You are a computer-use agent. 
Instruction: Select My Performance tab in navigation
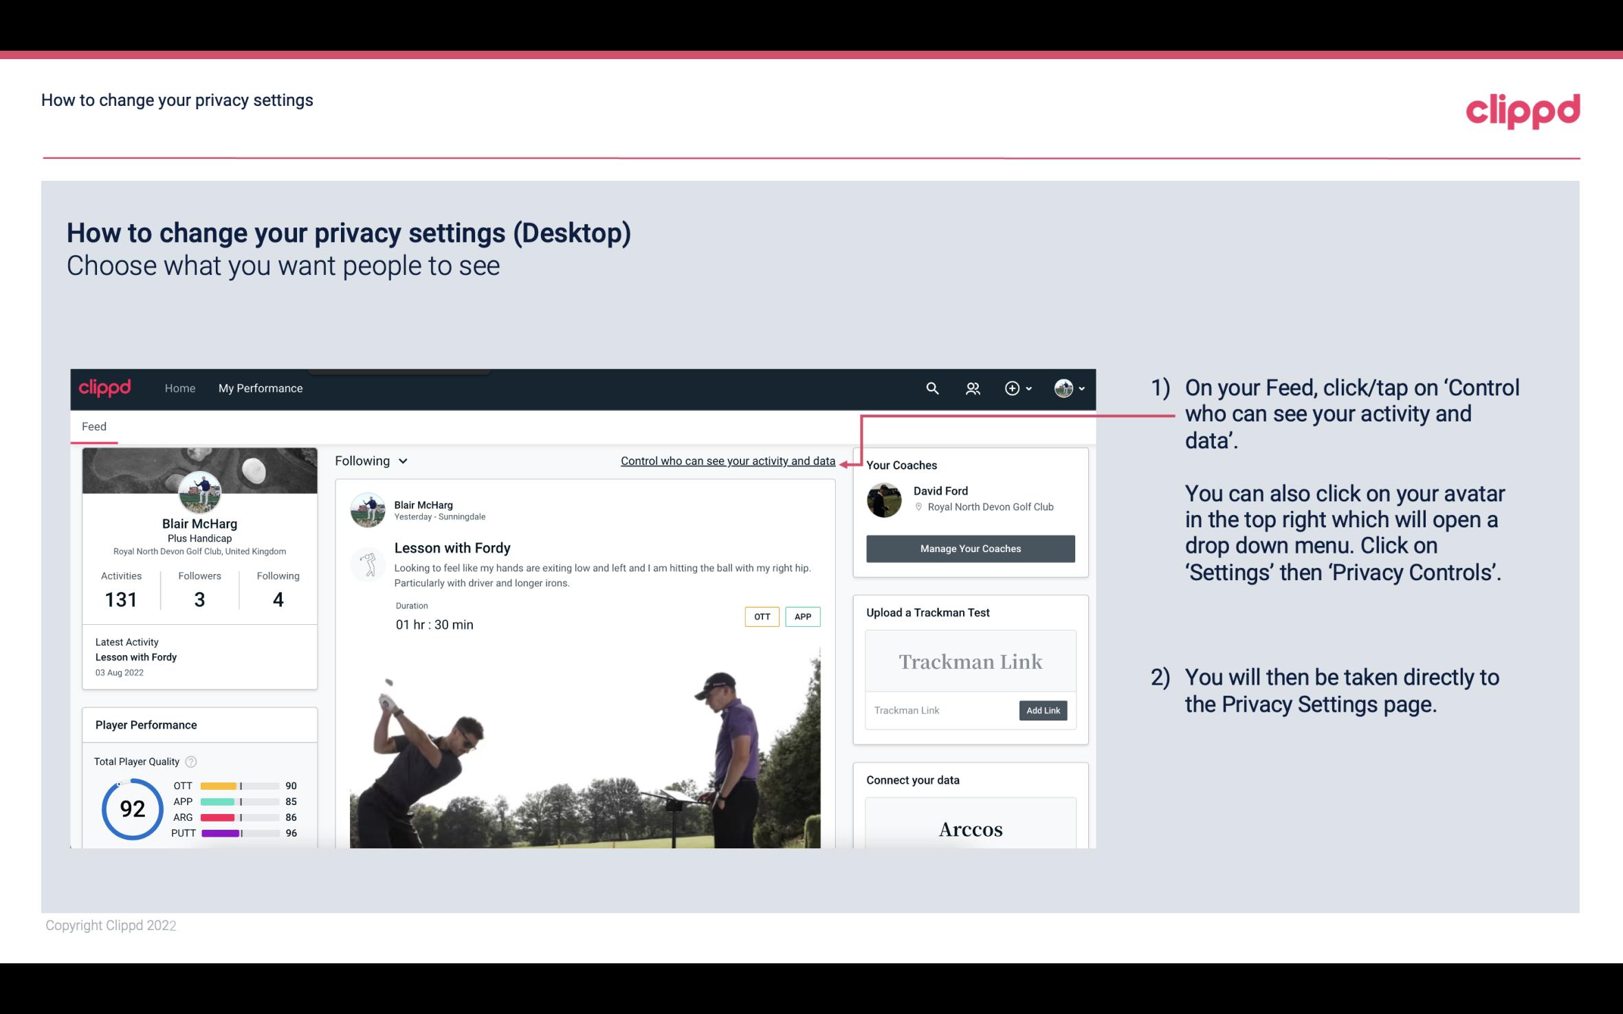click(259, 388)
